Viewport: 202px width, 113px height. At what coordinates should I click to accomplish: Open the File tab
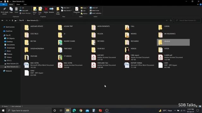pyautogui.click(x=3, y=4)
